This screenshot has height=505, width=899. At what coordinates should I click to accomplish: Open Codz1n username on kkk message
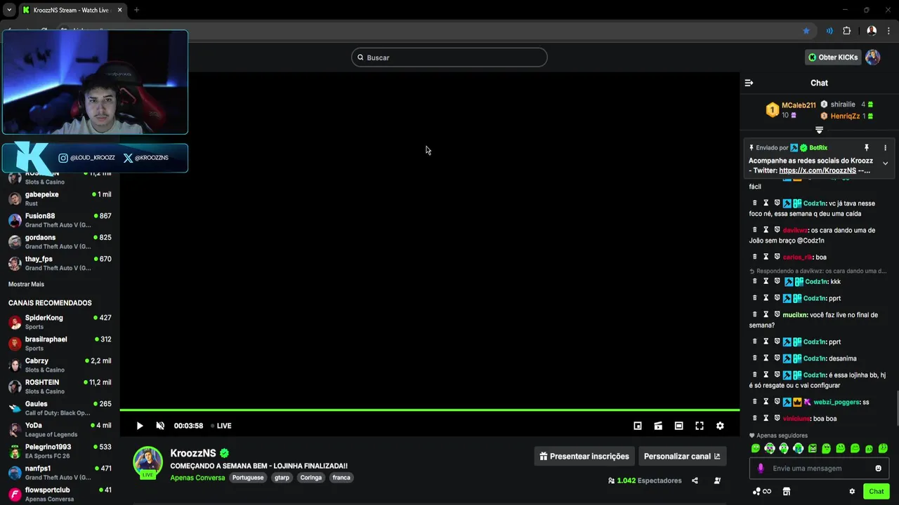815,282
